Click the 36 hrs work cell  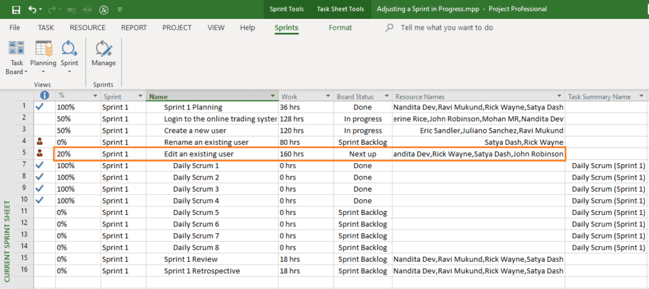click(306, 108)
